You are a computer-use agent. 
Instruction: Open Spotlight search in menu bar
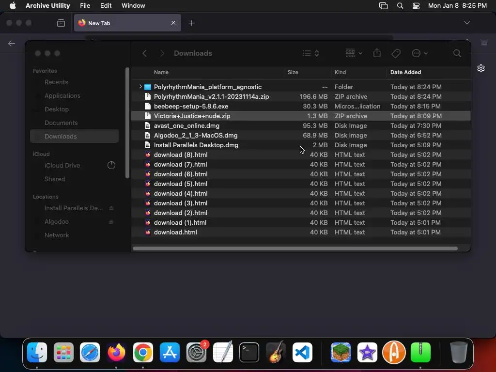400,6
